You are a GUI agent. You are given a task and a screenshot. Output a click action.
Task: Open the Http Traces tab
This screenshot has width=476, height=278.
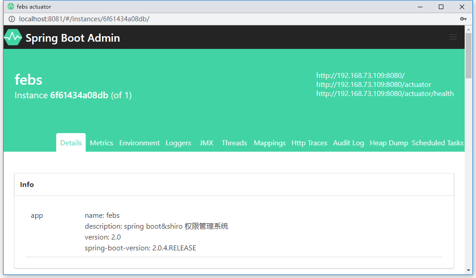pyautogui.click(x=309, y=143)
